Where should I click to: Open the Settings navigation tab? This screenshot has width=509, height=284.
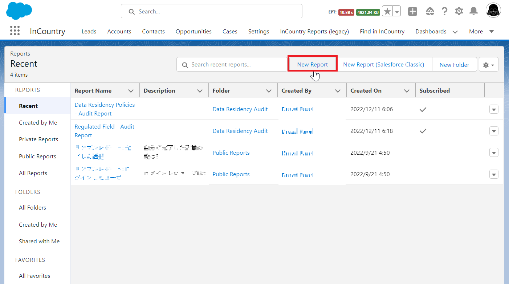258,32
